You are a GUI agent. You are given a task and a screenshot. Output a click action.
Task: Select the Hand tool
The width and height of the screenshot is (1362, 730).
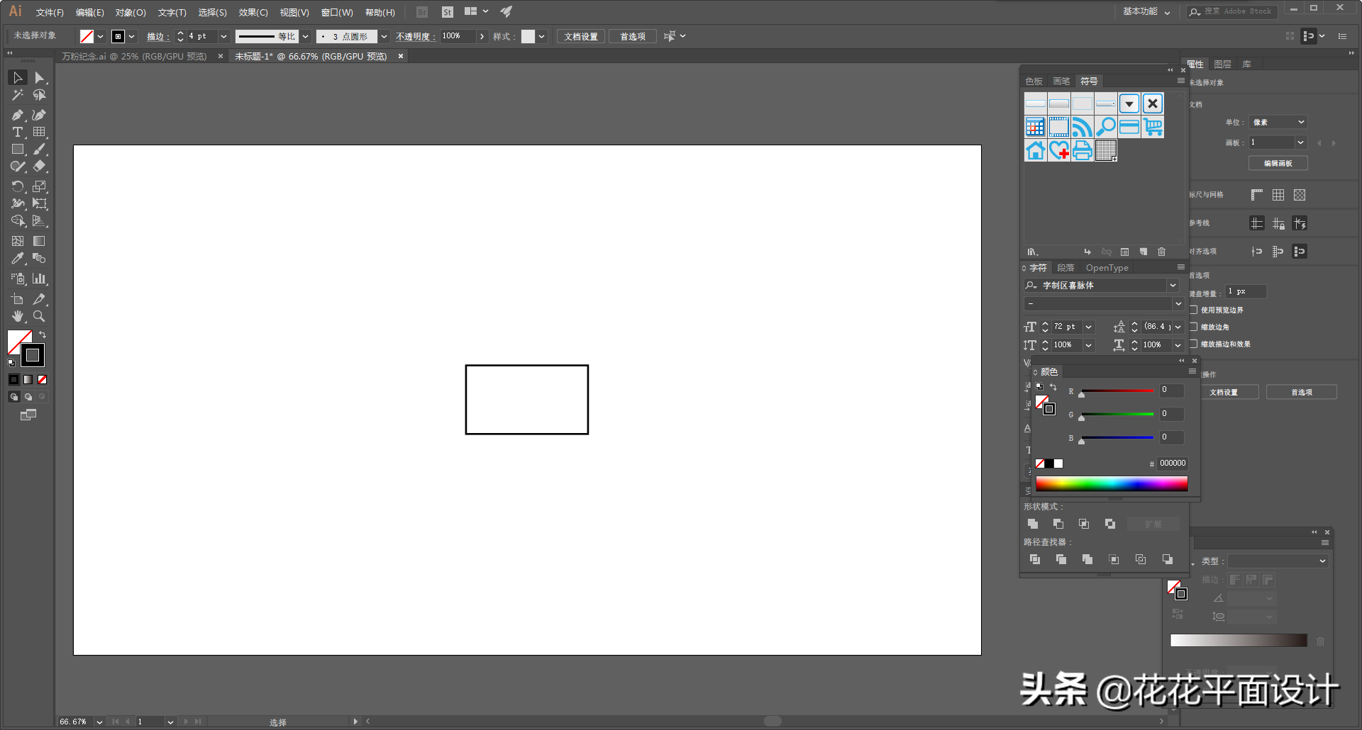click(18, 316)
